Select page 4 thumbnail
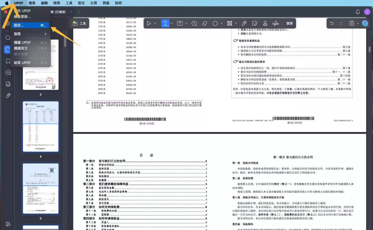Viewport: 373px width, 230px height. (41, 127)
